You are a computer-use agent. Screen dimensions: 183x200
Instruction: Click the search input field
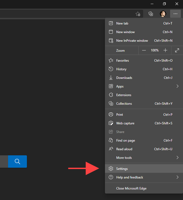click(x=4, y=162)
